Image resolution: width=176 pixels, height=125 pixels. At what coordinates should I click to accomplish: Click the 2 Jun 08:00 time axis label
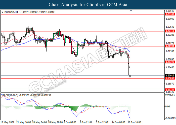(70, 122)
